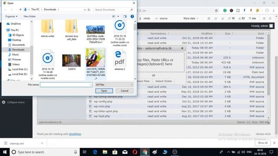Change view layout icon in dialog

click(x=114, y=16)
